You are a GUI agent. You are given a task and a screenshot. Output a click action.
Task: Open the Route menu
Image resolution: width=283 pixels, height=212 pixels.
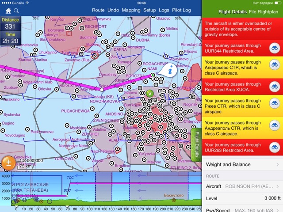click(x=98, y=10)
